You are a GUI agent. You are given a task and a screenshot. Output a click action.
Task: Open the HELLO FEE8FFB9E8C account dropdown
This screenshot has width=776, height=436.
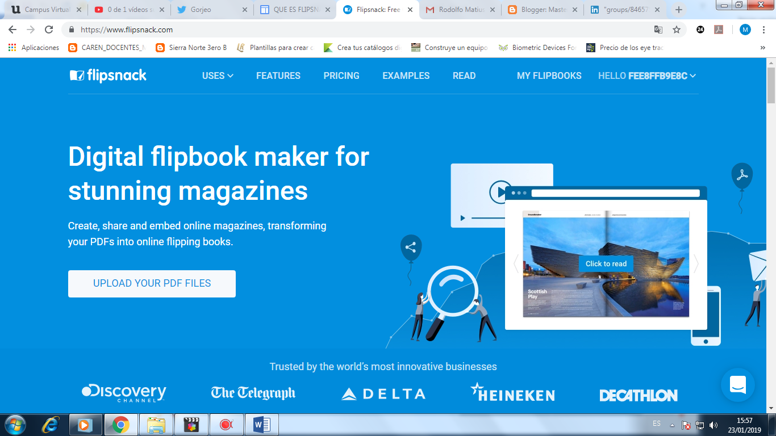point(646,75)
